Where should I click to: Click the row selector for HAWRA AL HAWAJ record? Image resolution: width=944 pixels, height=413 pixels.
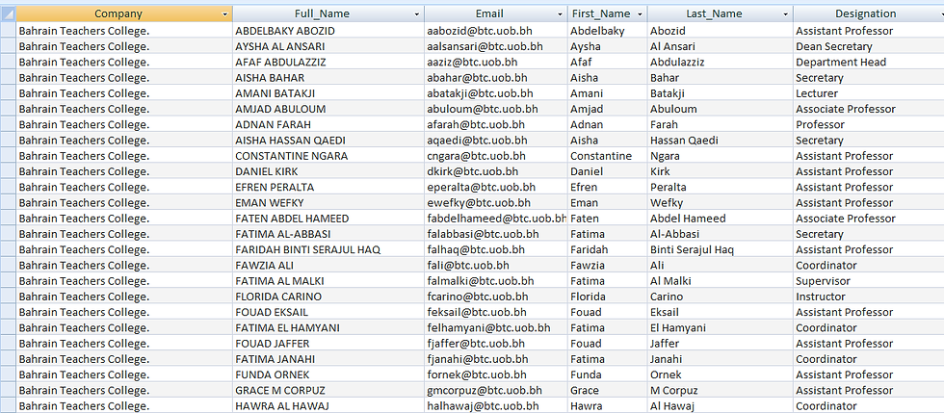[x=8, y=406]
